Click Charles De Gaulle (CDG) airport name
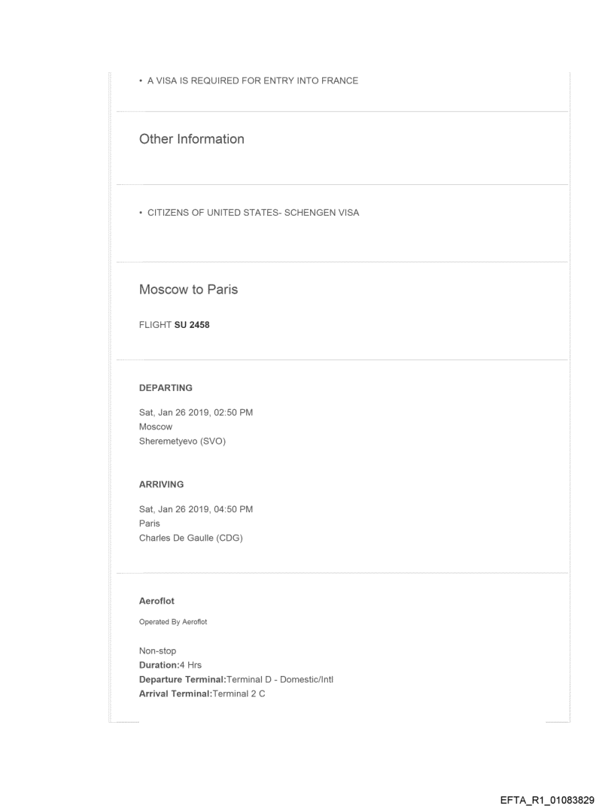Image resolution: width=614 pixels, height=807 pixels. coord(191,538)
